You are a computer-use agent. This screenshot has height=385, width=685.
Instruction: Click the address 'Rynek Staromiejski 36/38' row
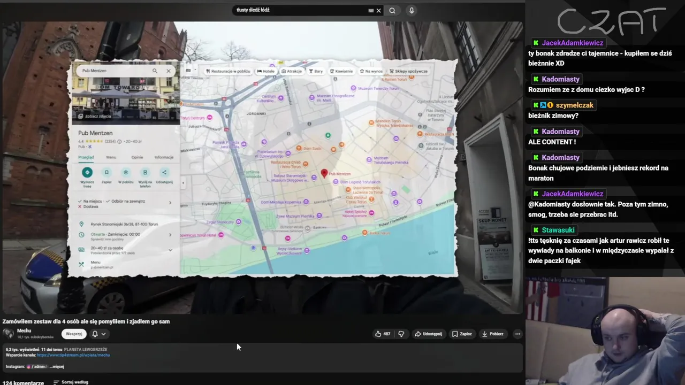pos(126,224)
